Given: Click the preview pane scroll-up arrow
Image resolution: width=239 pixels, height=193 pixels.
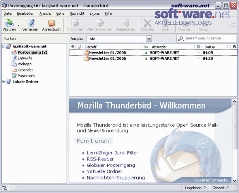Looking at the screenshot, I should [234, 101].
